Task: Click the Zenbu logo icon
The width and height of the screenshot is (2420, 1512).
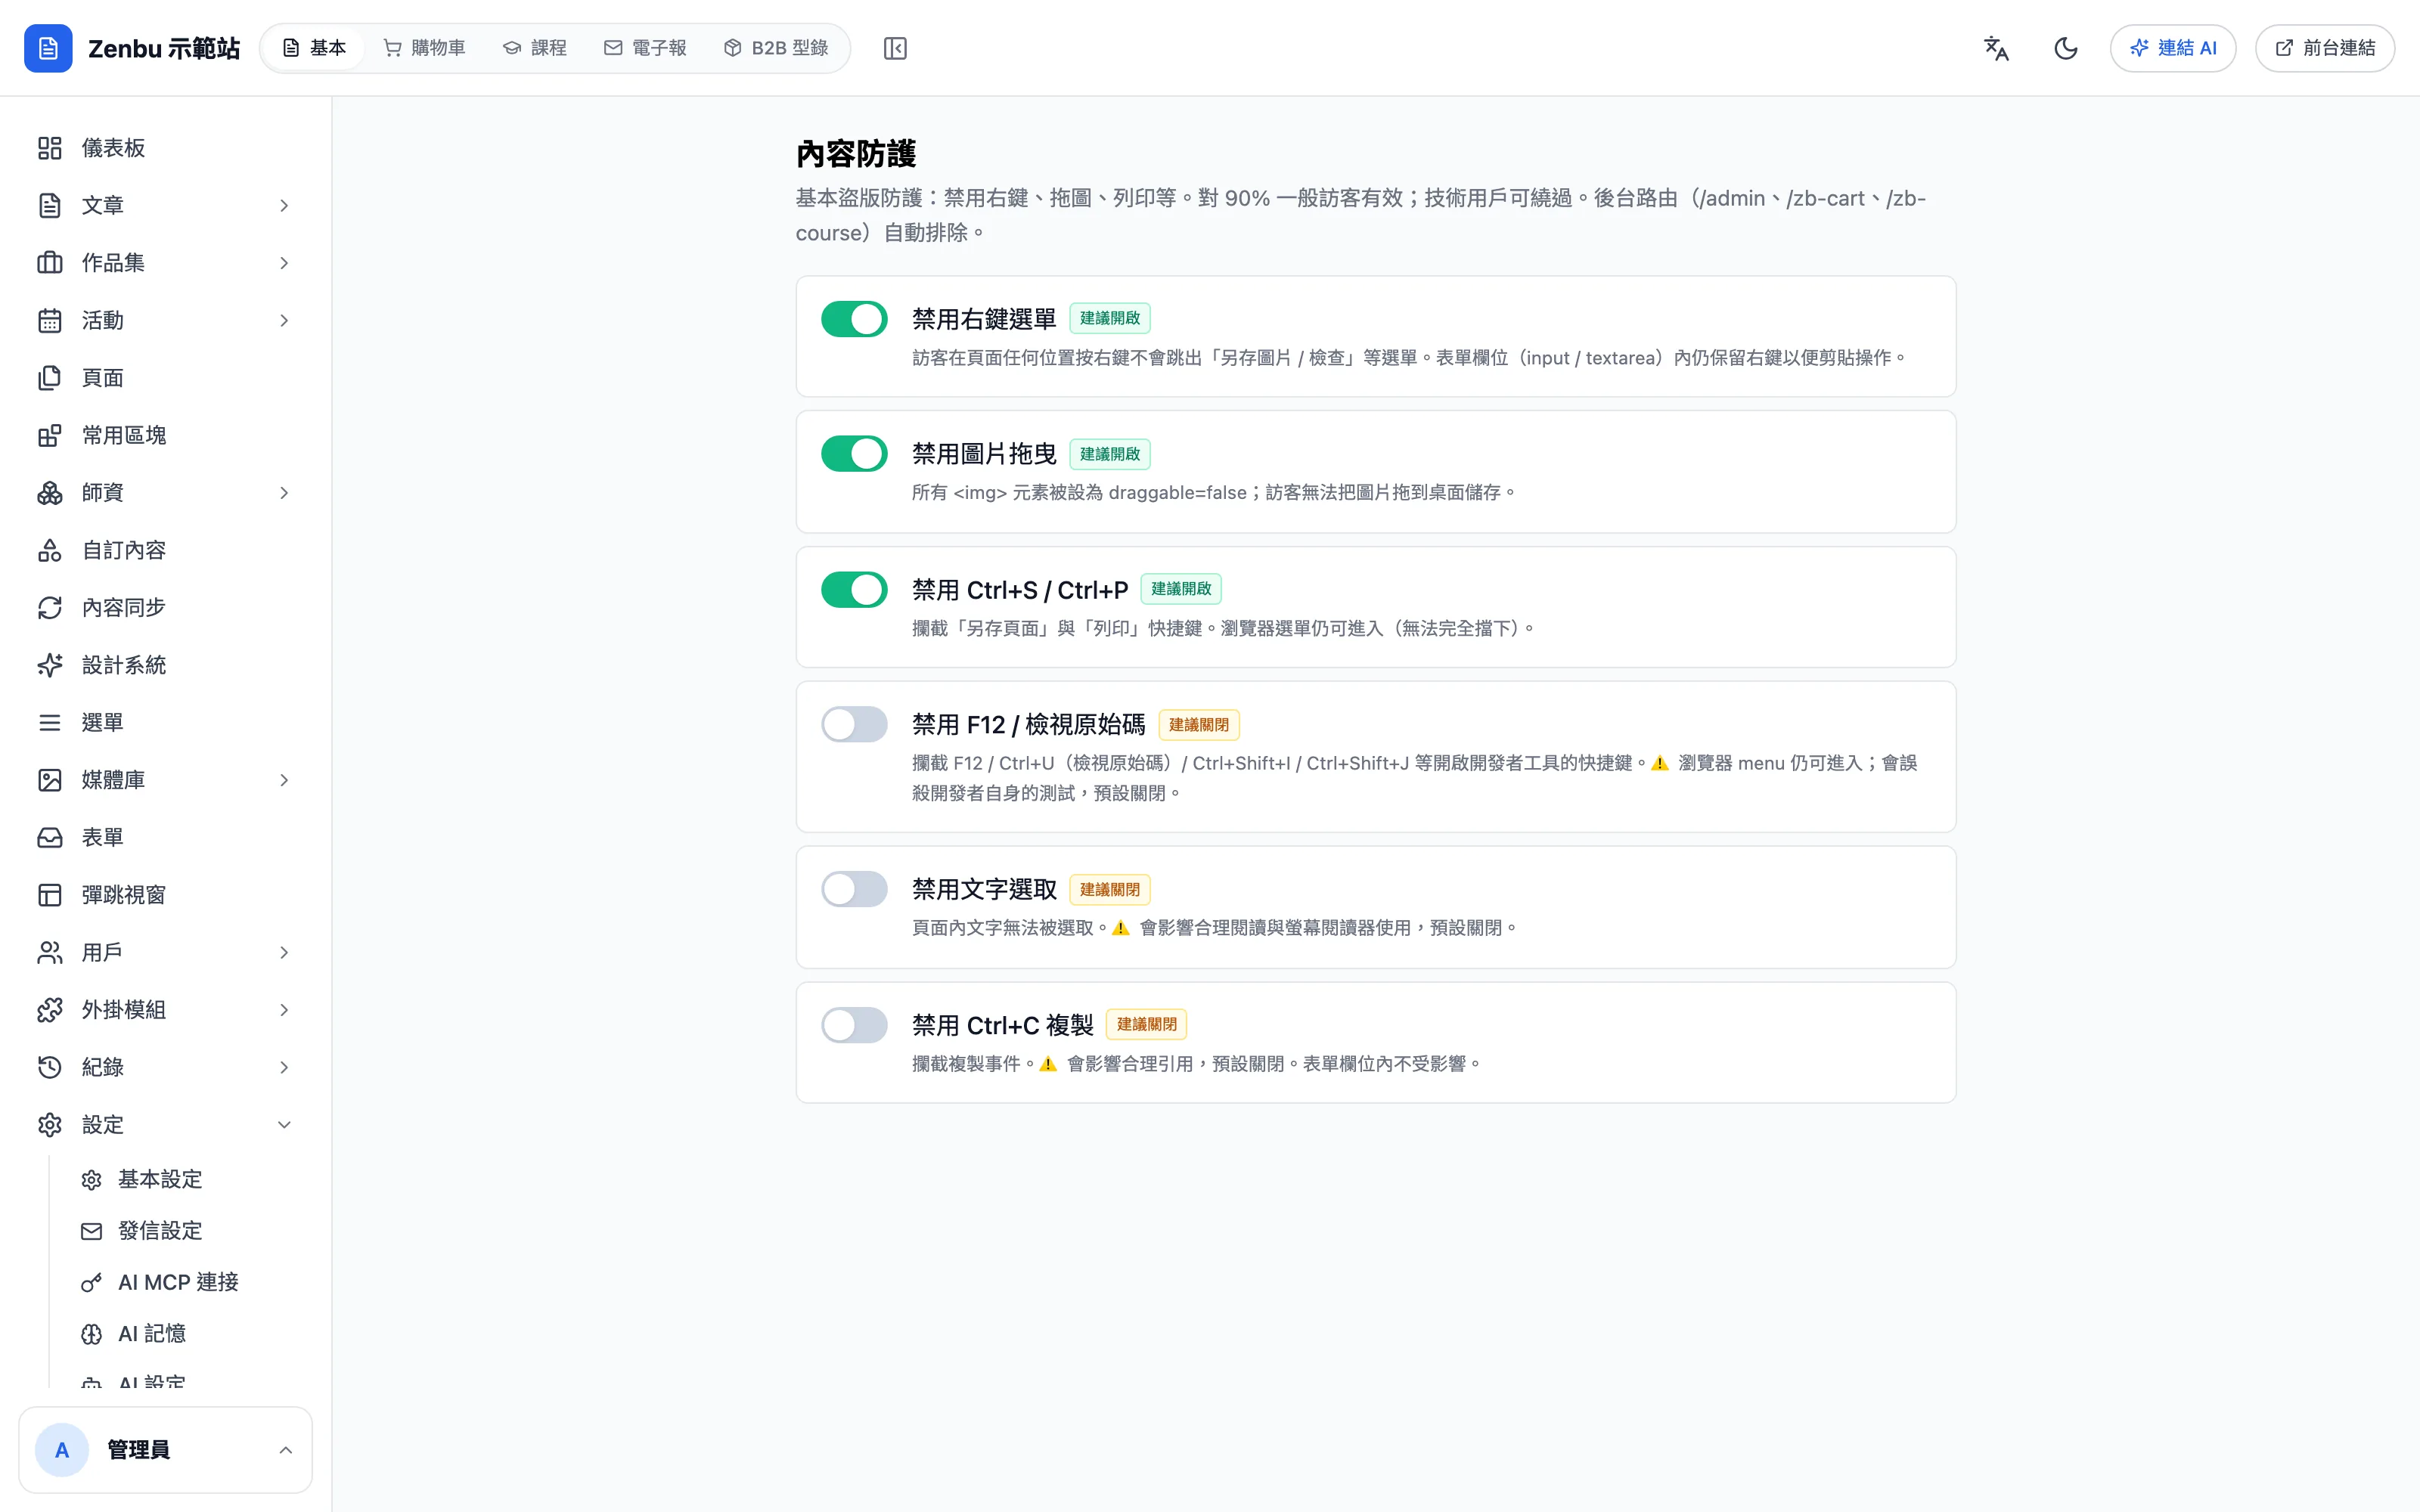Action: (x=48, y=48)
